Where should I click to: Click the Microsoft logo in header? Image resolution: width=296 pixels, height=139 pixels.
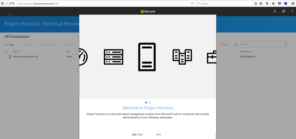148,12
